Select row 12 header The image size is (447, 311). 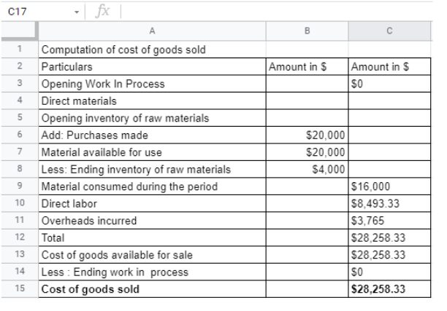coord(20,237)
